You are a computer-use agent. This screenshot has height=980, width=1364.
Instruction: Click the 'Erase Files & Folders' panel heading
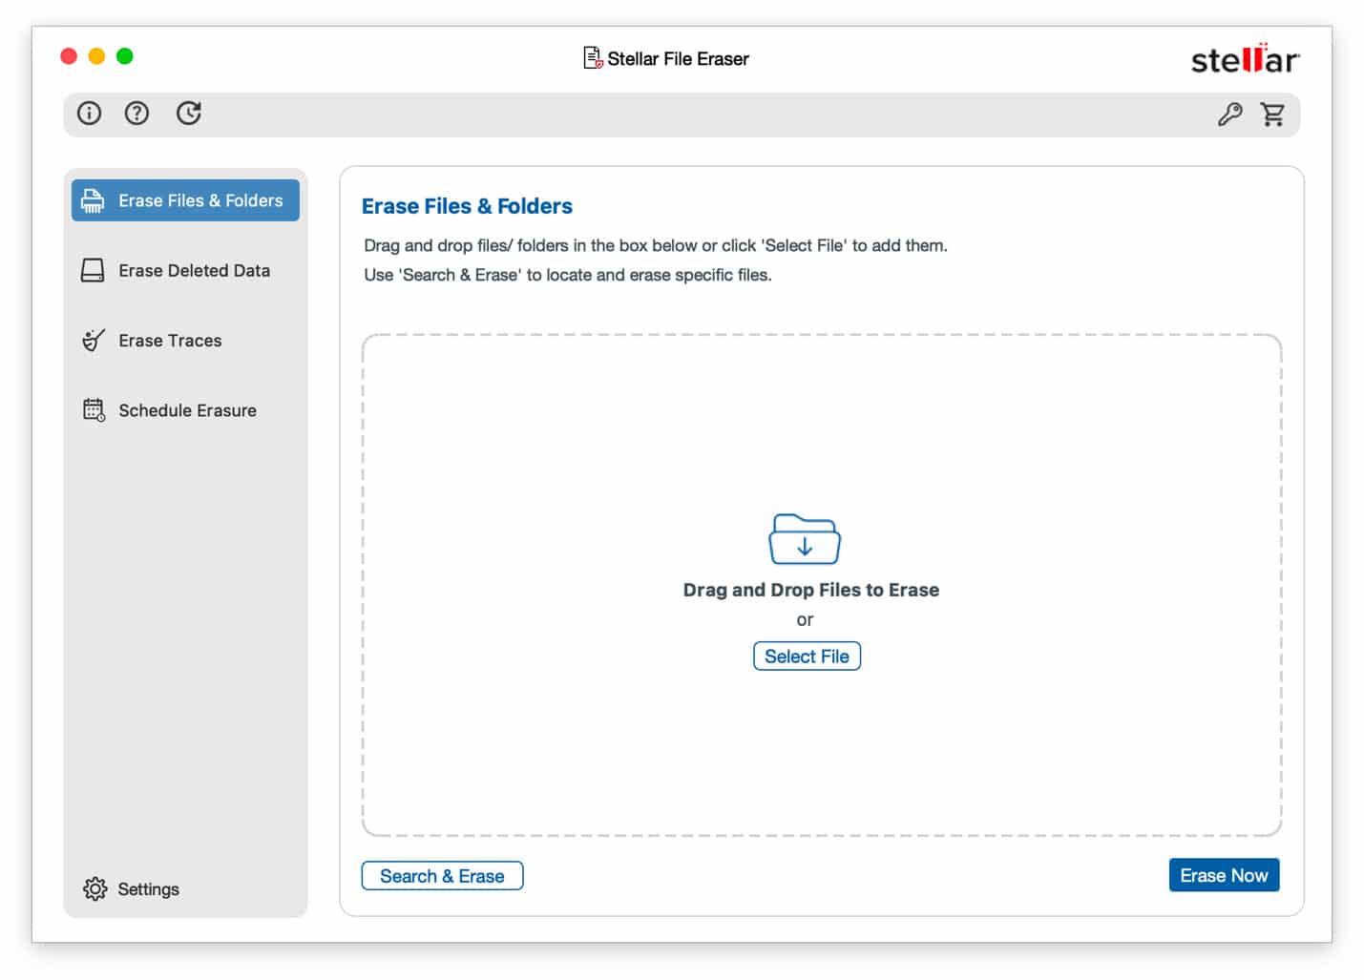point(467,206)
